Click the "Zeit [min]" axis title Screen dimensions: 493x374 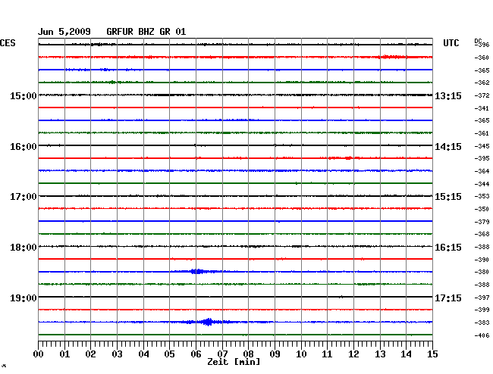(234, 362)
